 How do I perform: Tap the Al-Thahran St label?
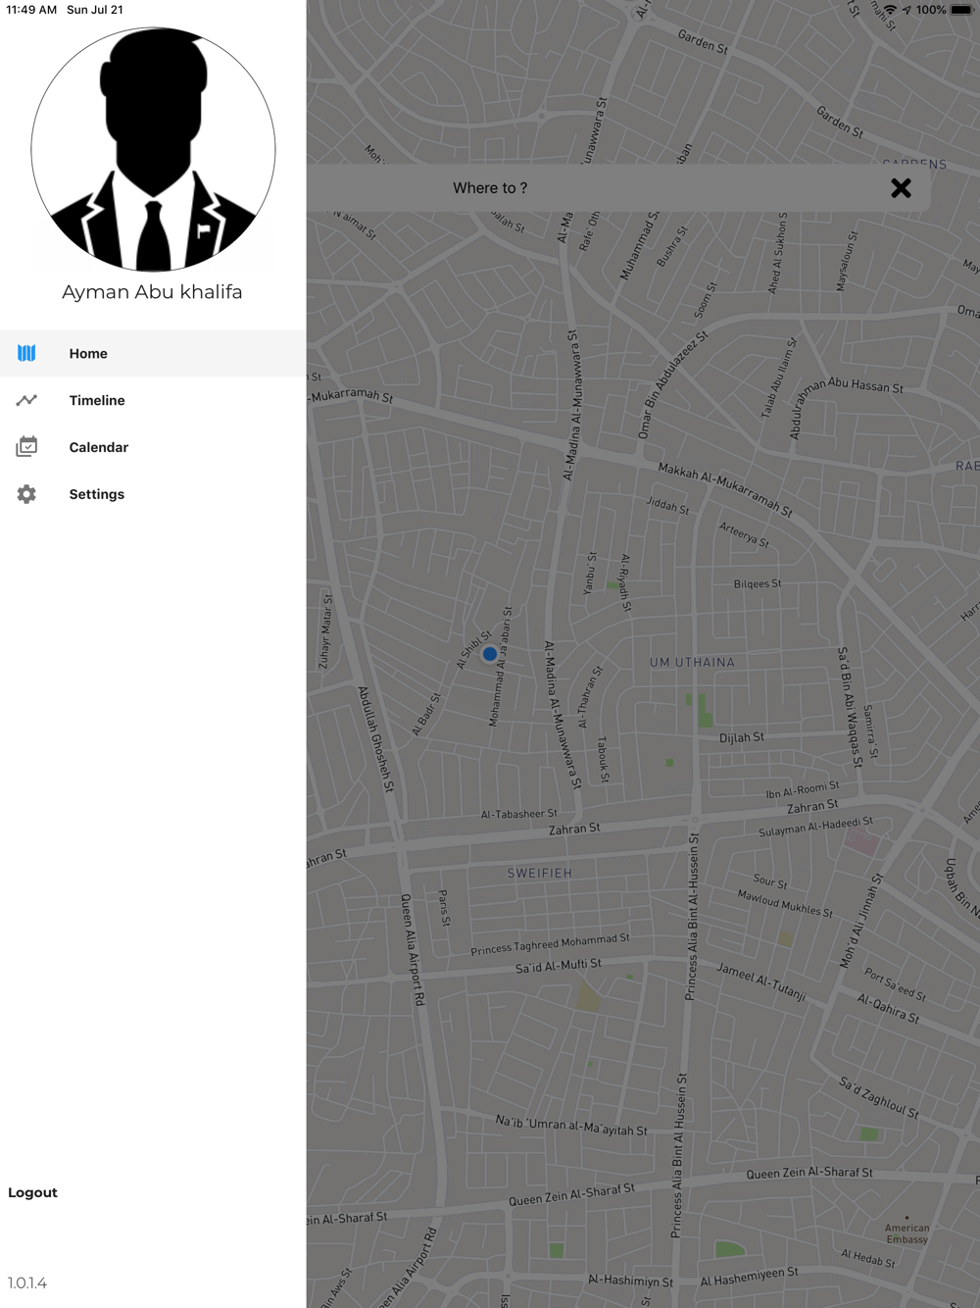pos(590,697)
